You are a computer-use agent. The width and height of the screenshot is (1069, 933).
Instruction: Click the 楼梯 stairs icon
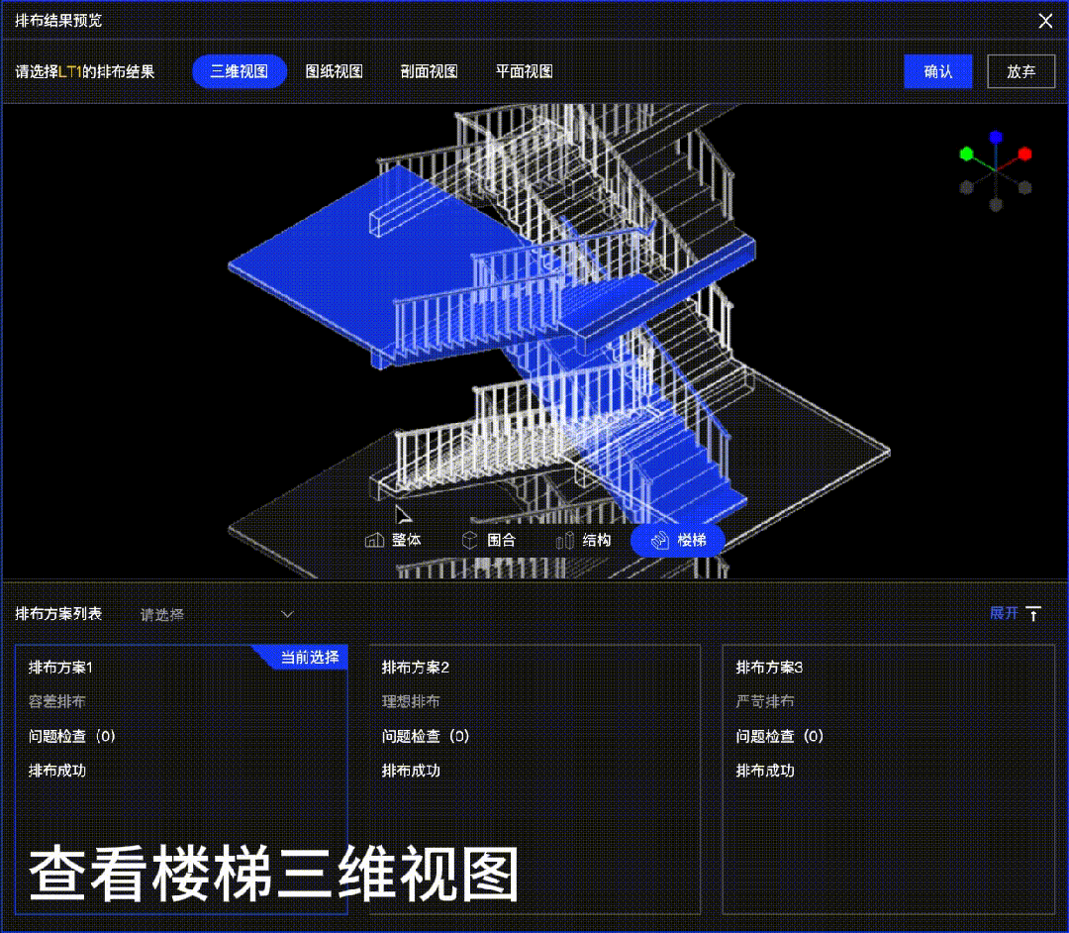coord(659,540)
